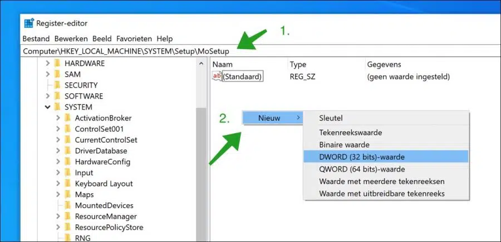501x242 pixels.
Task: Click the Keyboard Layout folder icon
Action: tap(68, 184)
